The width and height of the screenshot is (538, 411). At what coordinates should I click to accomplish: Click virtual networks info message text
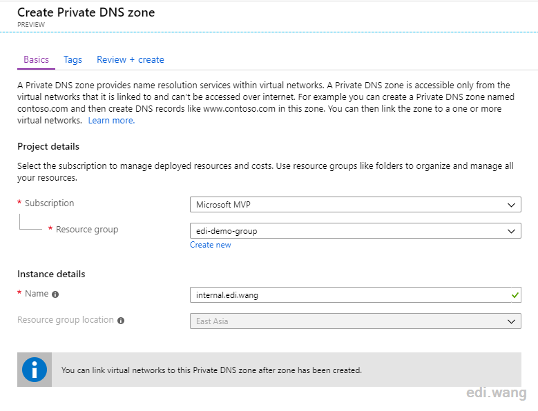(x=211, y=370)
